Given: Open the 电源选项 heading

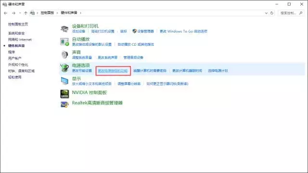Looking at the screenshot, I should 81,65.
